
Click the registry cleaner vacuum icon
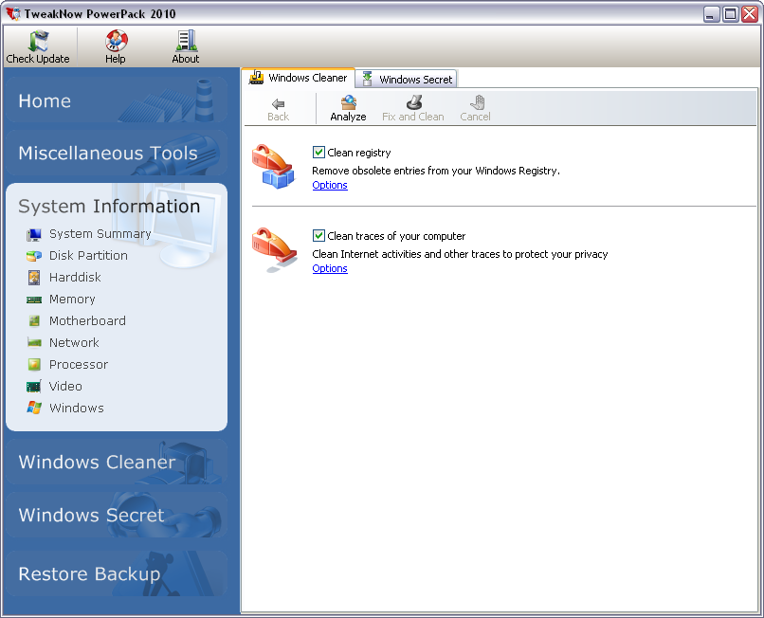coord(273,166)
